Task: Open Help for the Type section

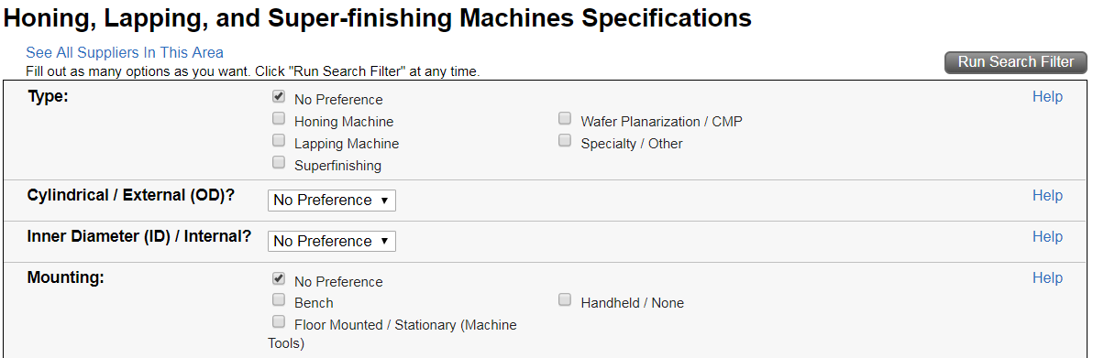Action: [x=1047, y=97]
